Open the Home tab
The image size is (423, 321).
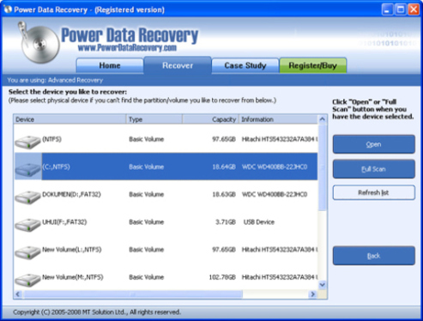[110, 66]
